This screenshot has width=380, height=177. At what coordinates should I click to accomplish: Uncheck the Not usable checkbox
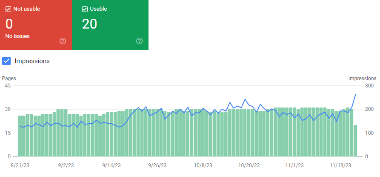click(x=8, y=9)
